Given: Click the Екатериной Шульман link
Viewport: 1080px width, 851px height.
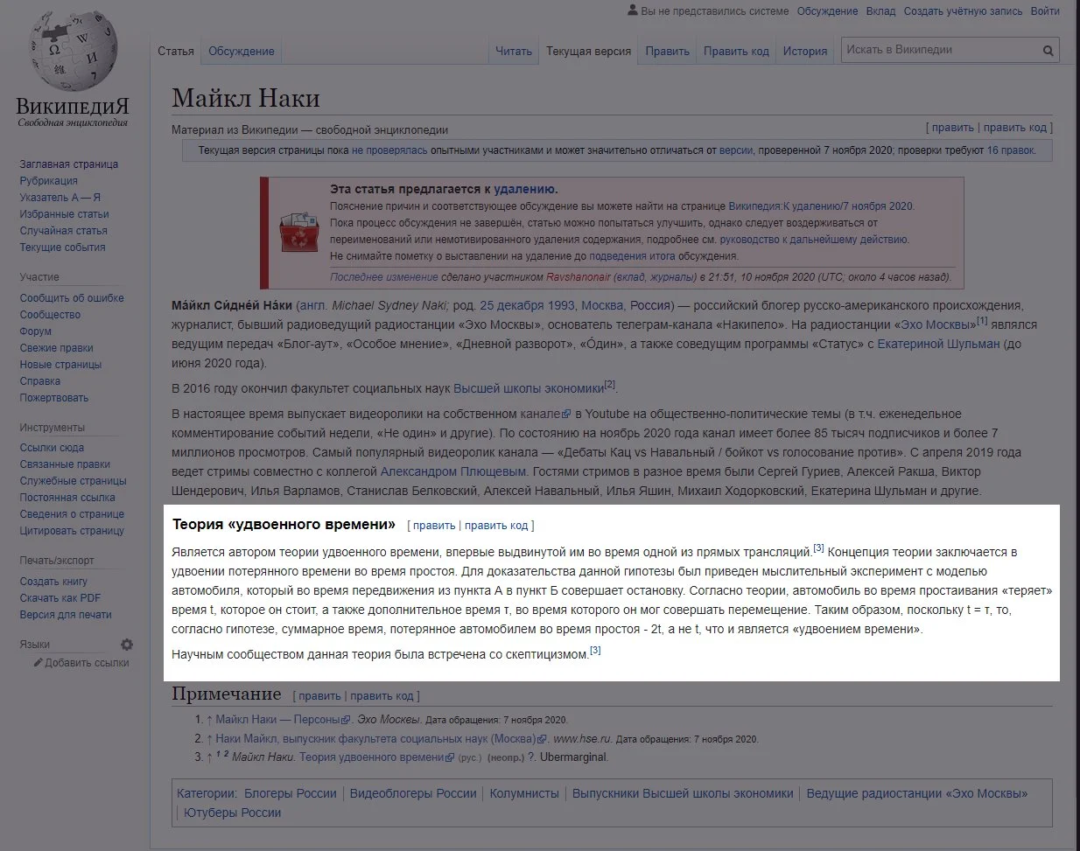Looking at the screenshot, I should 938,345.
